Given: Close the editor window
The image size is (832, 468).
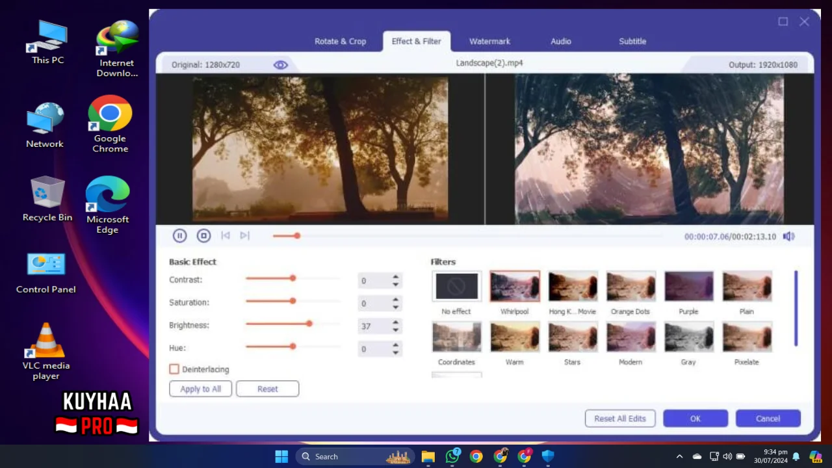Looking at the screenshot, I should [804, 21].
